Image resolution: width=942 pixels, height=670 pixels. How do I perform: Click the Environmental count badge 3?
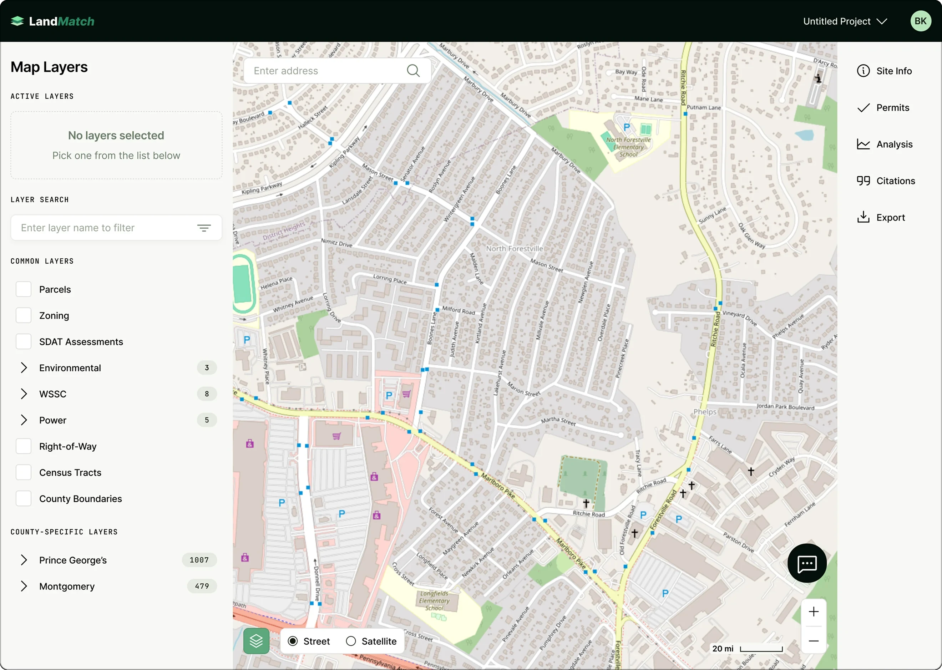click(207, 367)
